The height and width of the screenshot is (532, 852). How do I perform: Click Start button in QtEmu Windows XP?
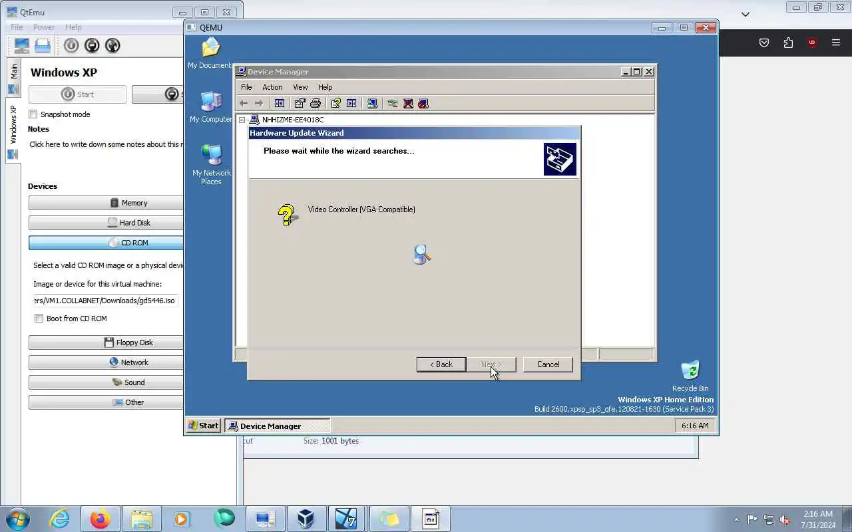[77, 94]
